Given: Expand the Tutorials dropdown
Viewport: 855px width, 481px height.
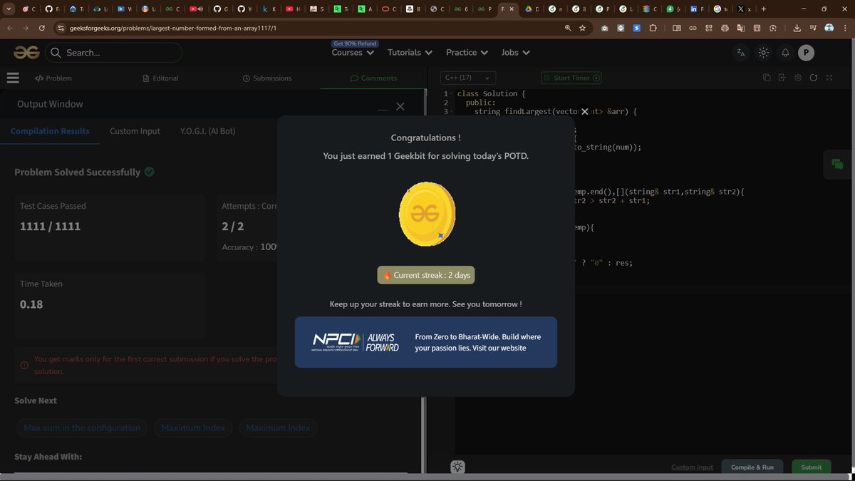Looking at the screenshot, I should [x=410, y=53].
